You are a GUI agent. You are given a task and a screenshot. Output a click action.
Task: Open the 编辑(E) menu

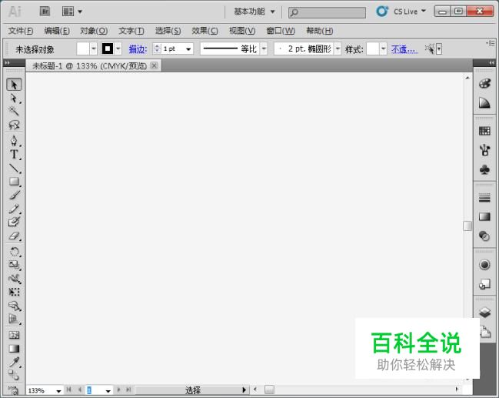point(57,31)
